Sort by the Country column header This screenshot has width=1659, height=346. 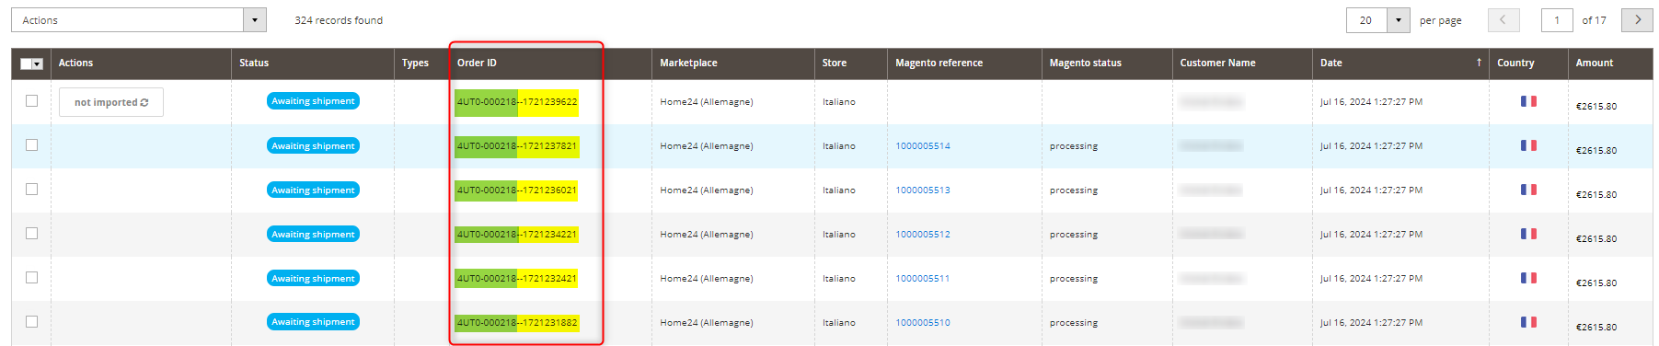click(1528, 63)
